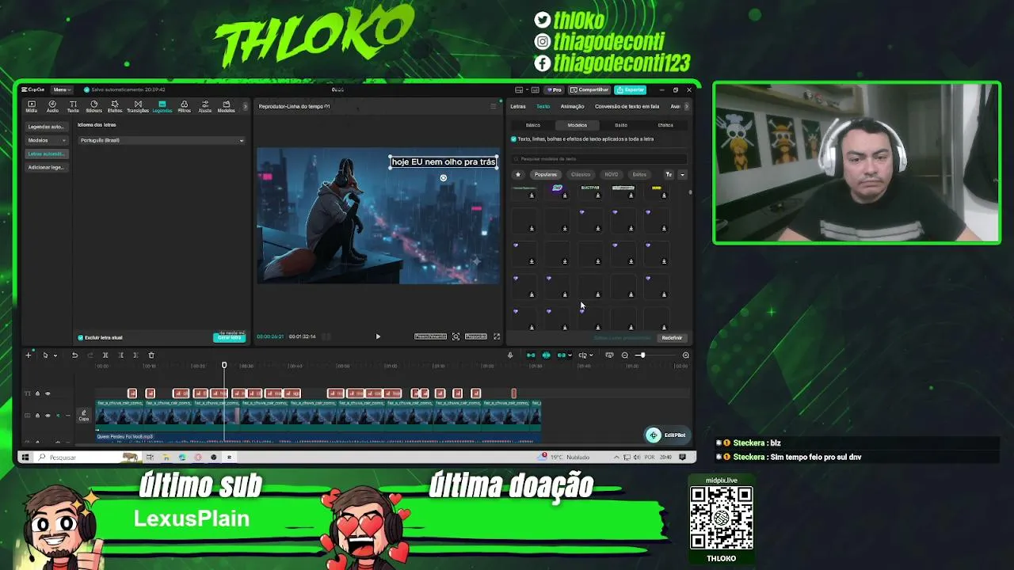Adjust the timeline zoom slider
Screen dimensions: 1014x570
pos(642,355)
